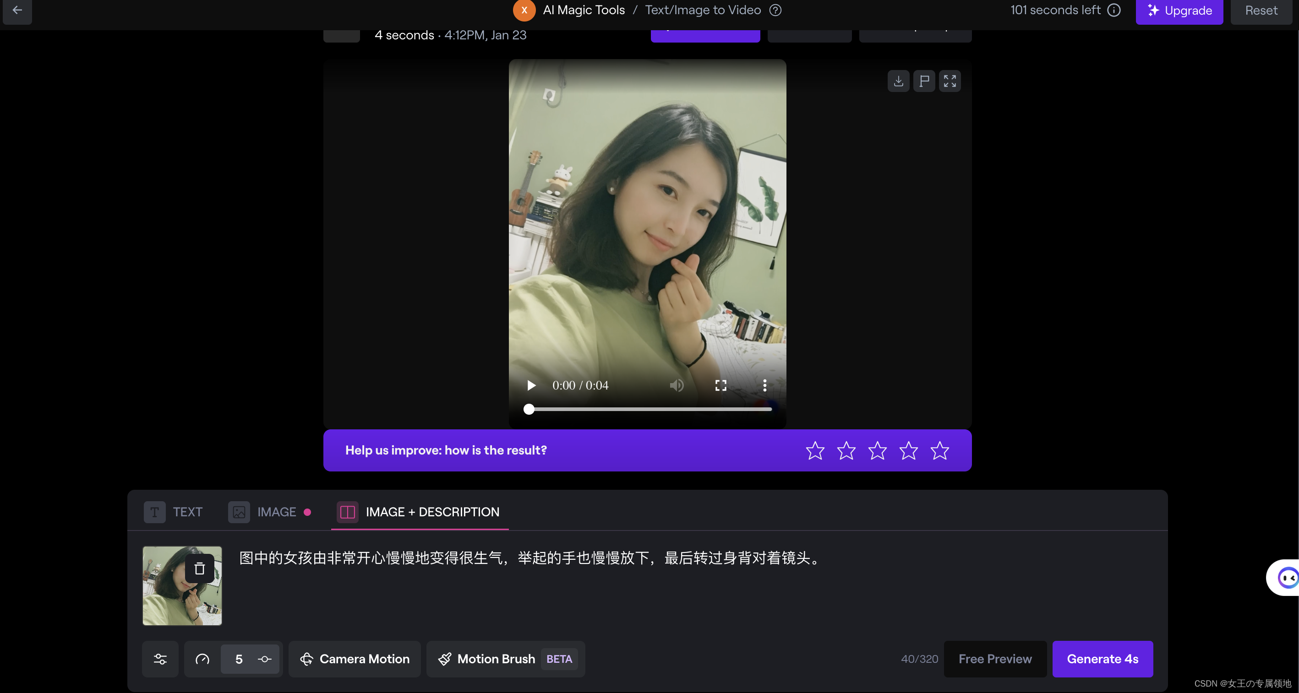1299x693 pixels.
Task: Click help icon beside Text/Image to Video
Action: [x=775, y=10]
